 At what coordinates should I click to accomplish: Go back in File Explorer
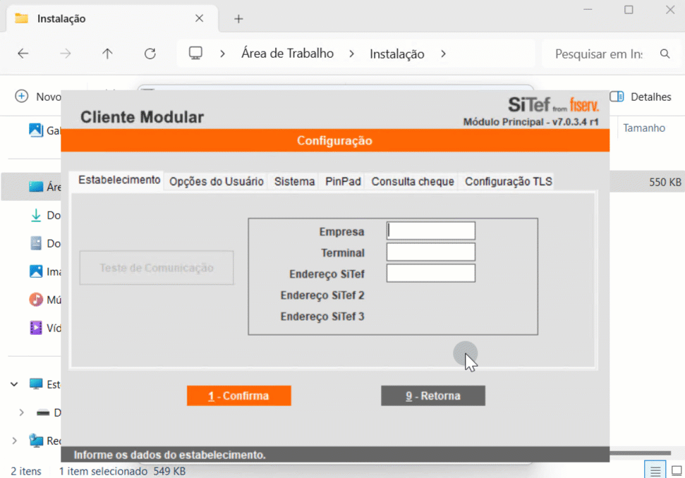[x=23, y=54]
